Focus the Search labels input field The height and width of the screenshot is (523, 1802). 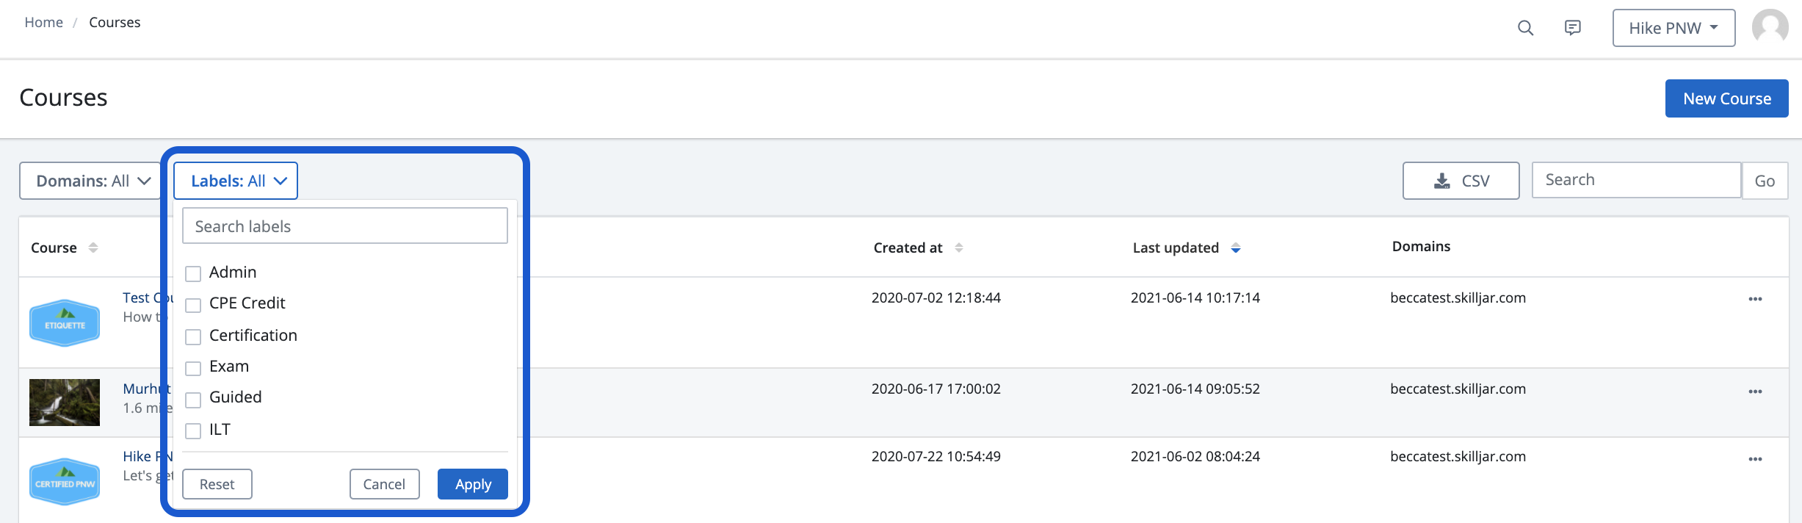(345, 226)
